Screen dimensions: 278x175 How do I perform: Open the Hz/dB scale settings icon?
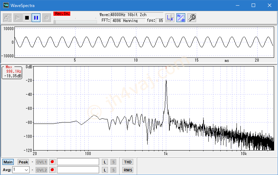click(x=181, y=17)
